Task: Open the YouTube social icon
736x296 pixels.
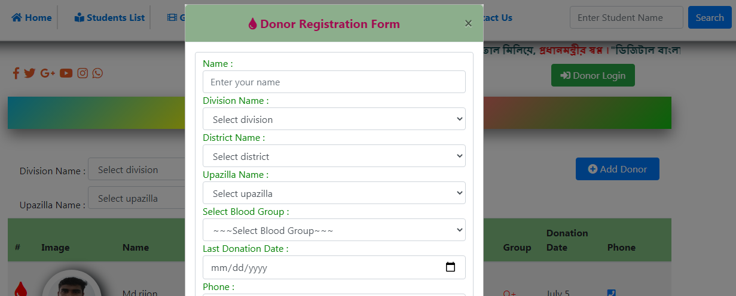Action: click(66, 73)
